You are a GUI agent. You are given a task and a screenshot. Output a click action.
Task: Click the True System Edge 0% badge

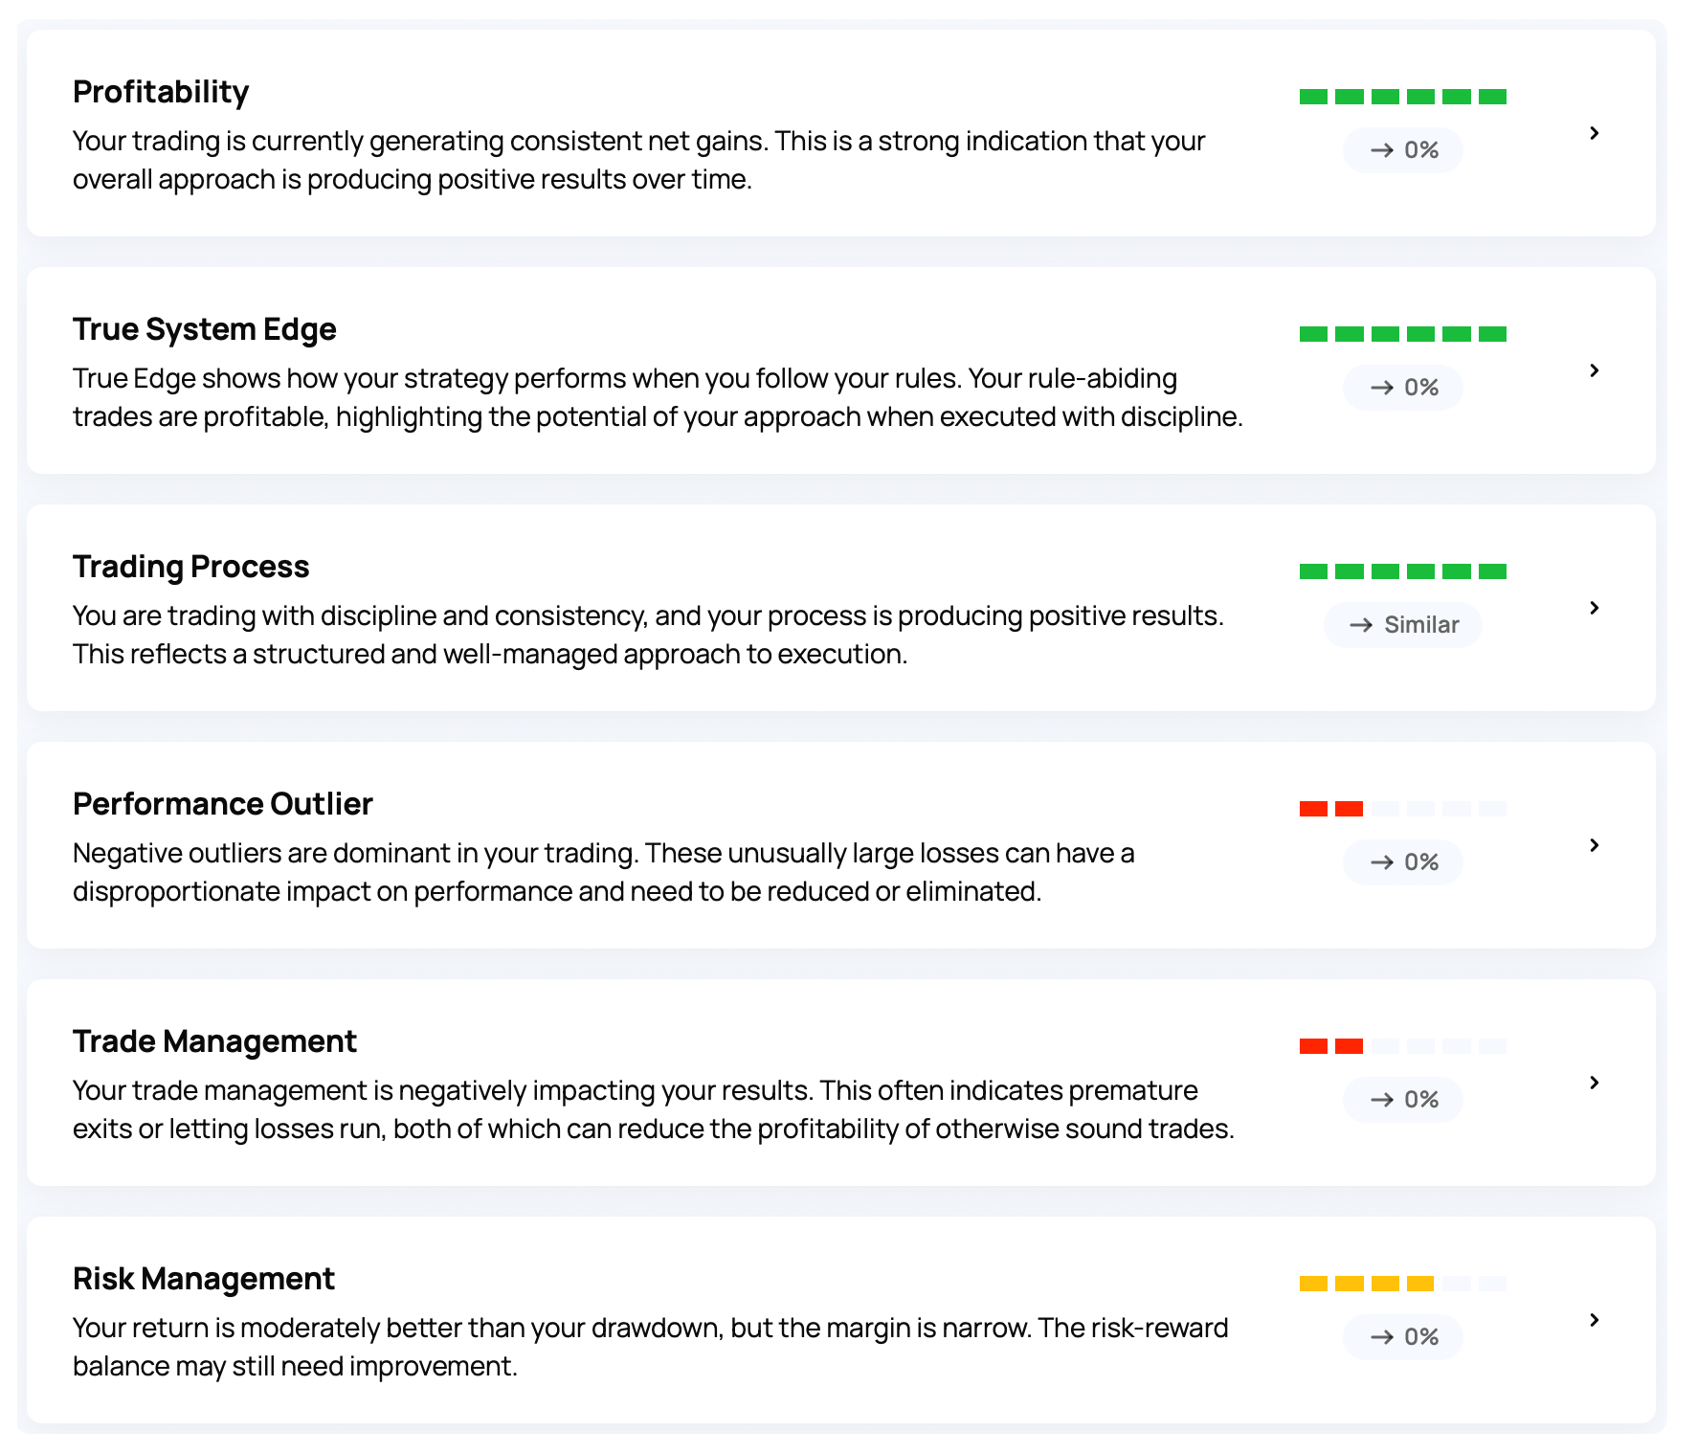click(1403, 388)
